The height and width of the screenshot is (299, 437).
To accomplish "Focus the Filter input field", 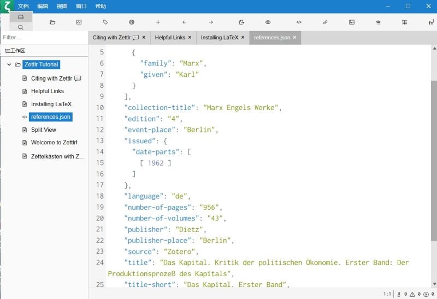I will point(44,37).
